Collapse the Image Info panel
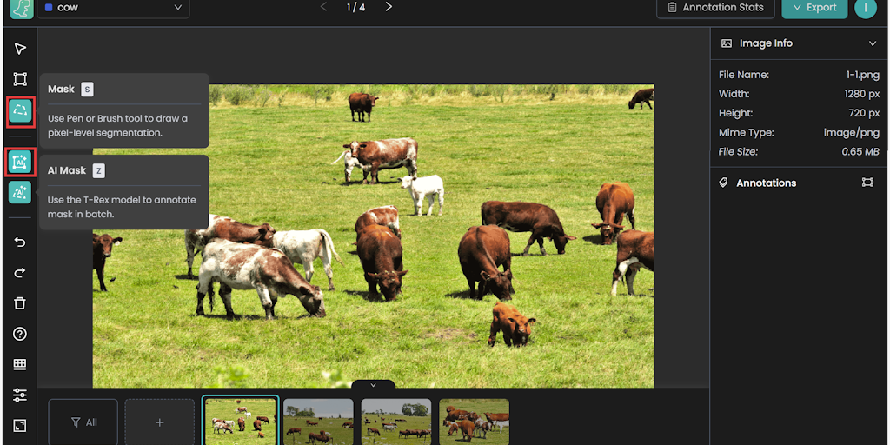This screenshot has width=890, height=445. 873,43
